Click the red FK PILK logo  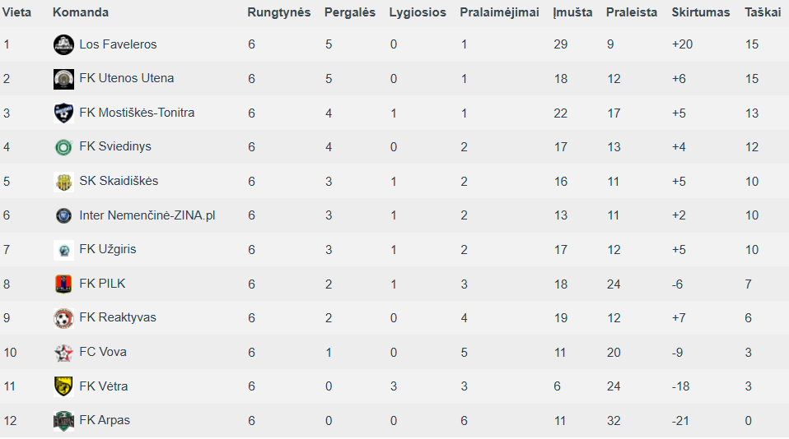coord(63,284)
